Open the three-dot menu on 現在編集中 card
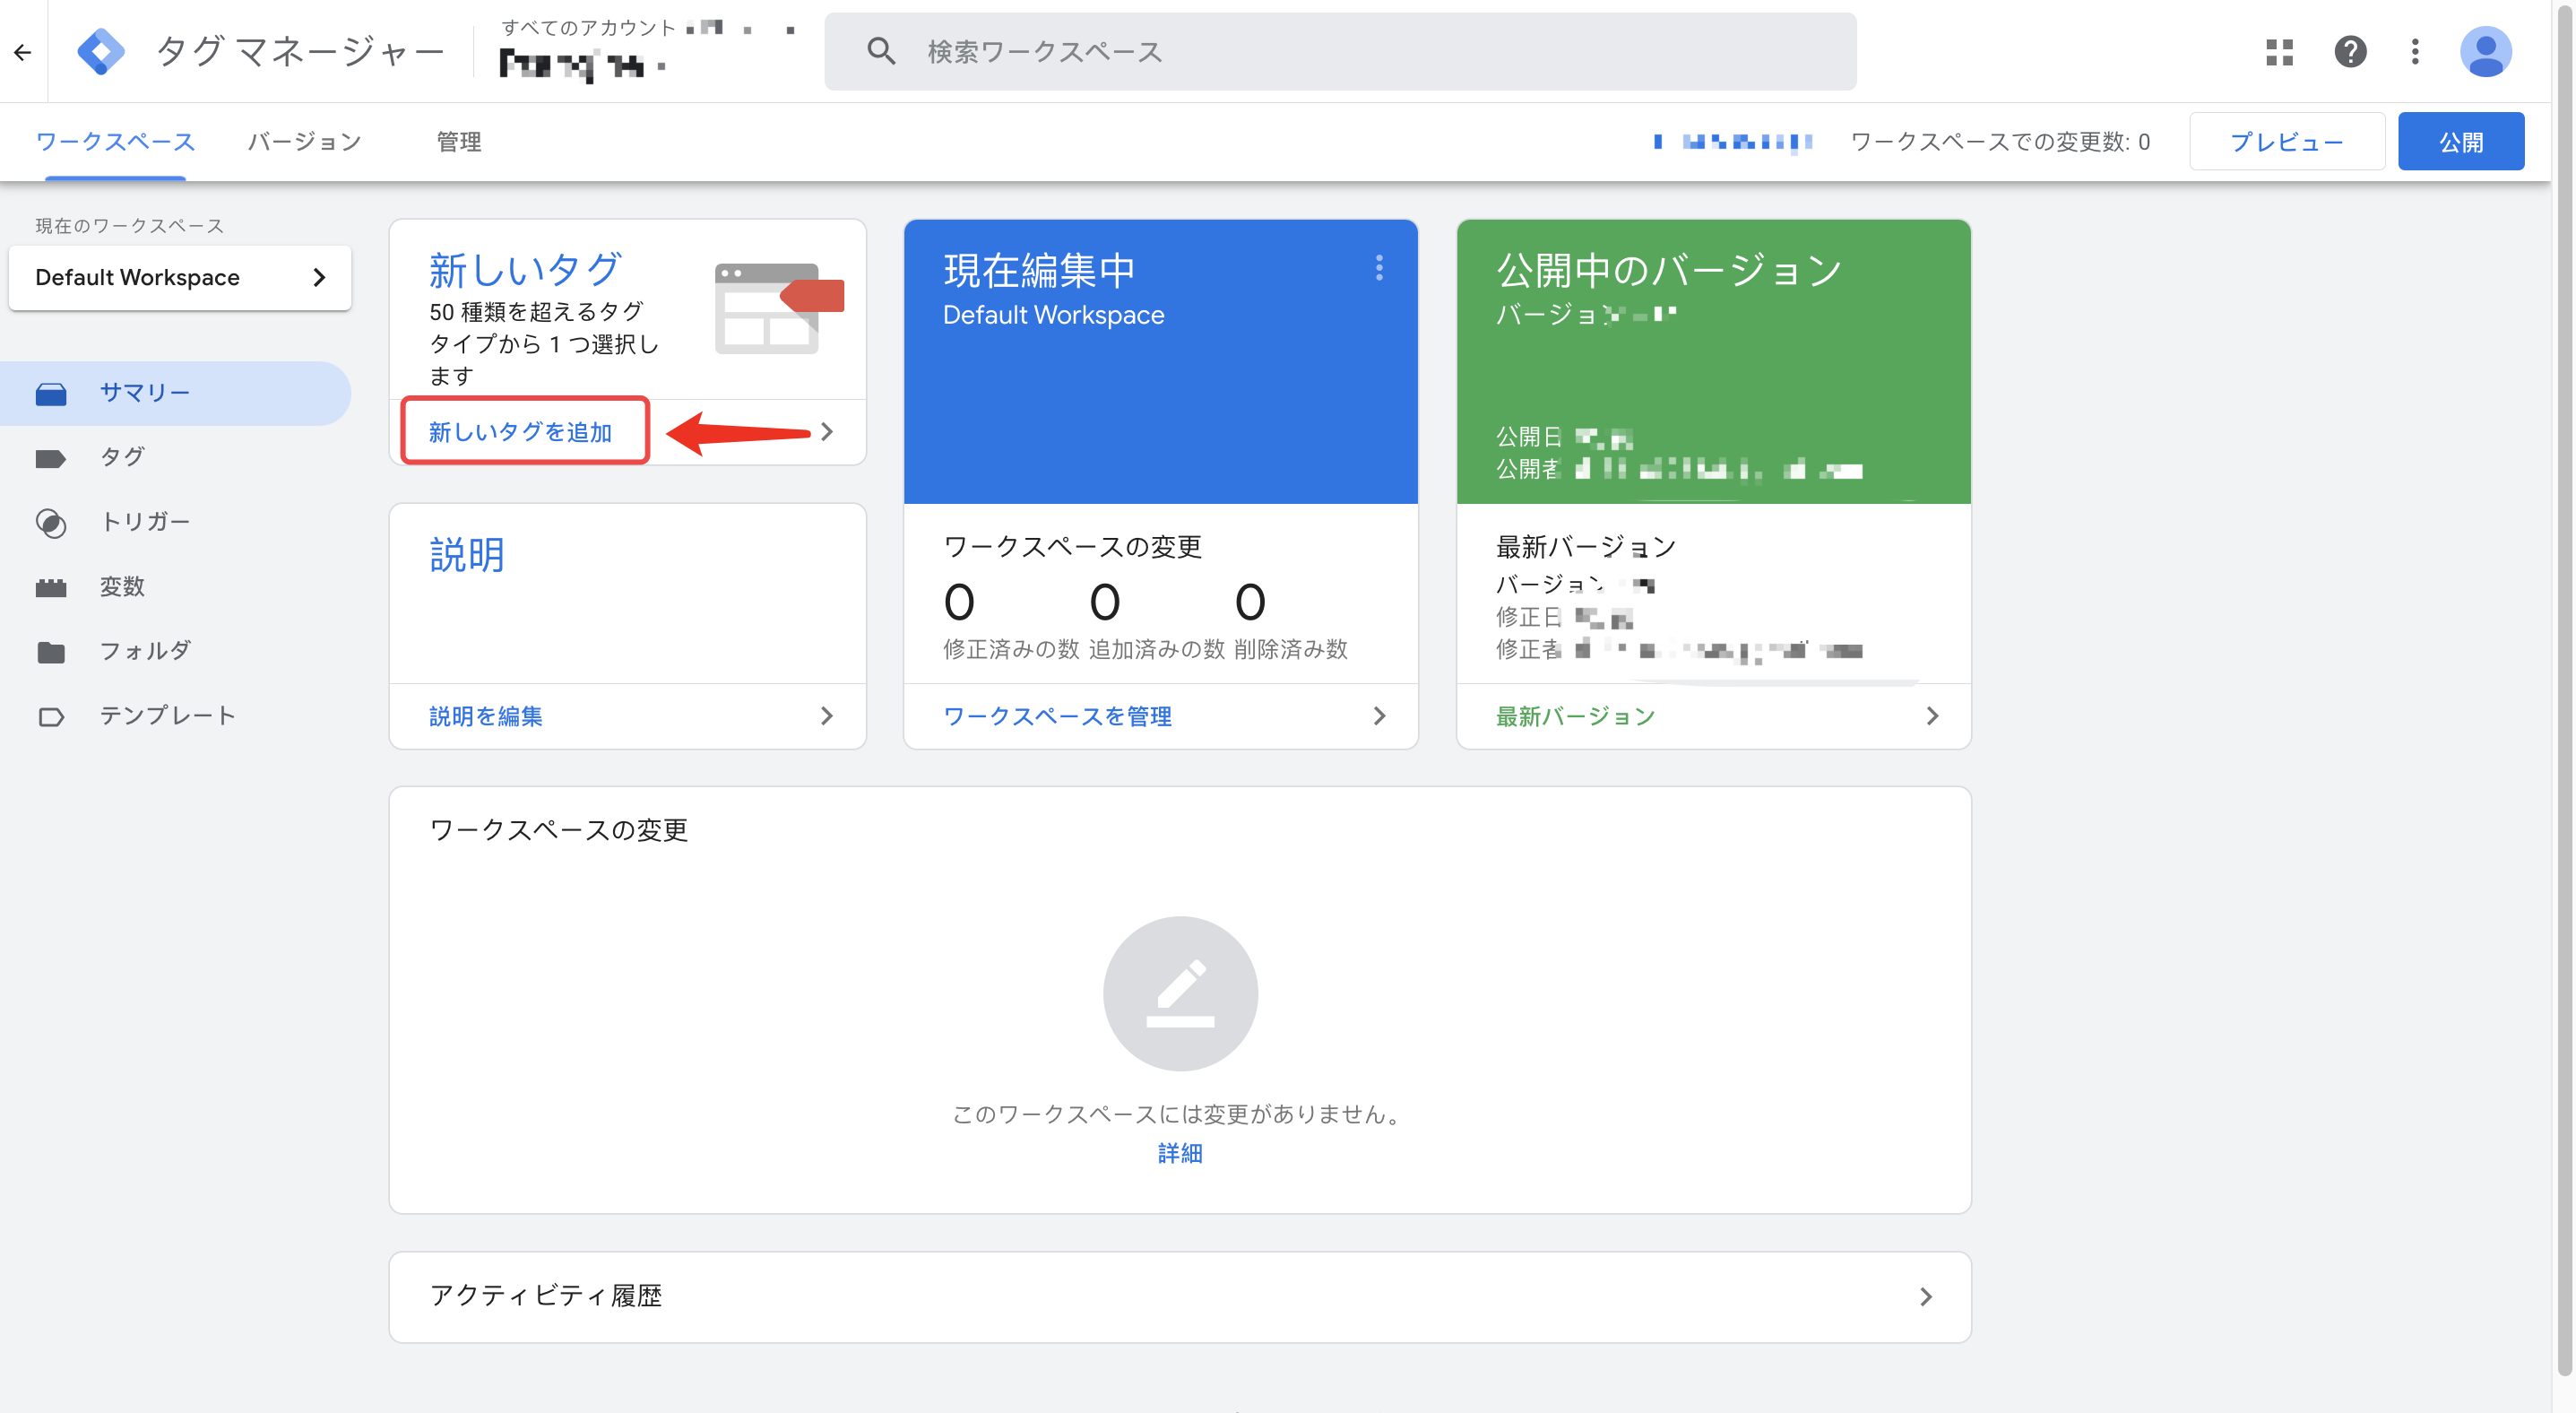This screenshot has height=1413, width=2576. 1379,267
